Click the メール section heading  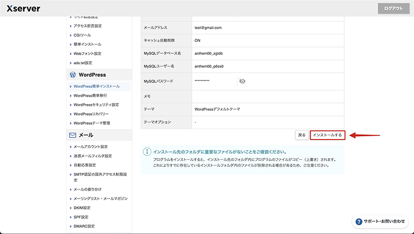click(86, 135)
